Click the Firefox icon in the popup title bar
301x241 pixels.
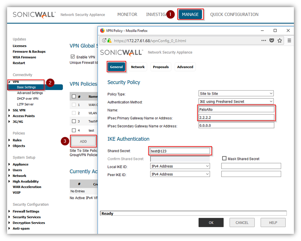click(103, 31)
